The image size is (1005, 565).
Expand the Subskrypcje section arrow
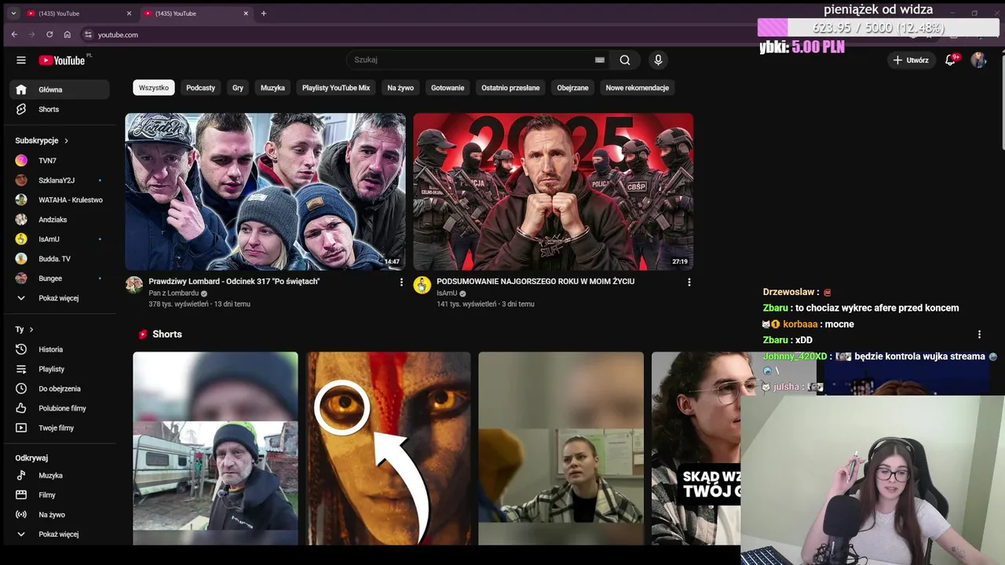pos(66,140)
